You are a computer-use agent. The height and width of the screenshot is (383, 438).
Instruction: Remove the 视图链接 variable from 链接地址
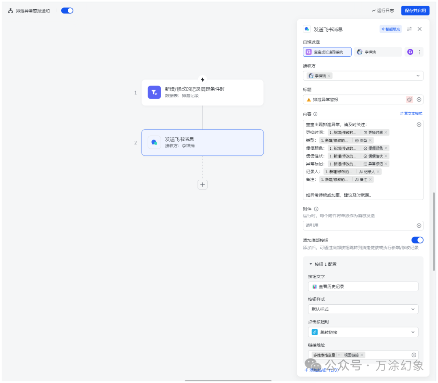[x=362, y=355]
